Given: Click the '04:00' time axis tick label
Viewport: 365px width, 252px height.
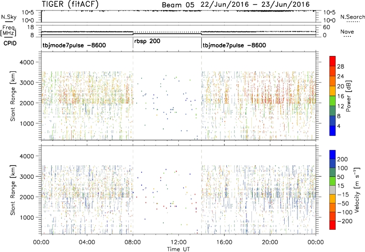Looking at the screenshot, I should tap(87, 242).
